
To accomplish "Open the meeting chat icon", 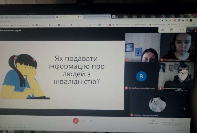I will coord(172,29).
